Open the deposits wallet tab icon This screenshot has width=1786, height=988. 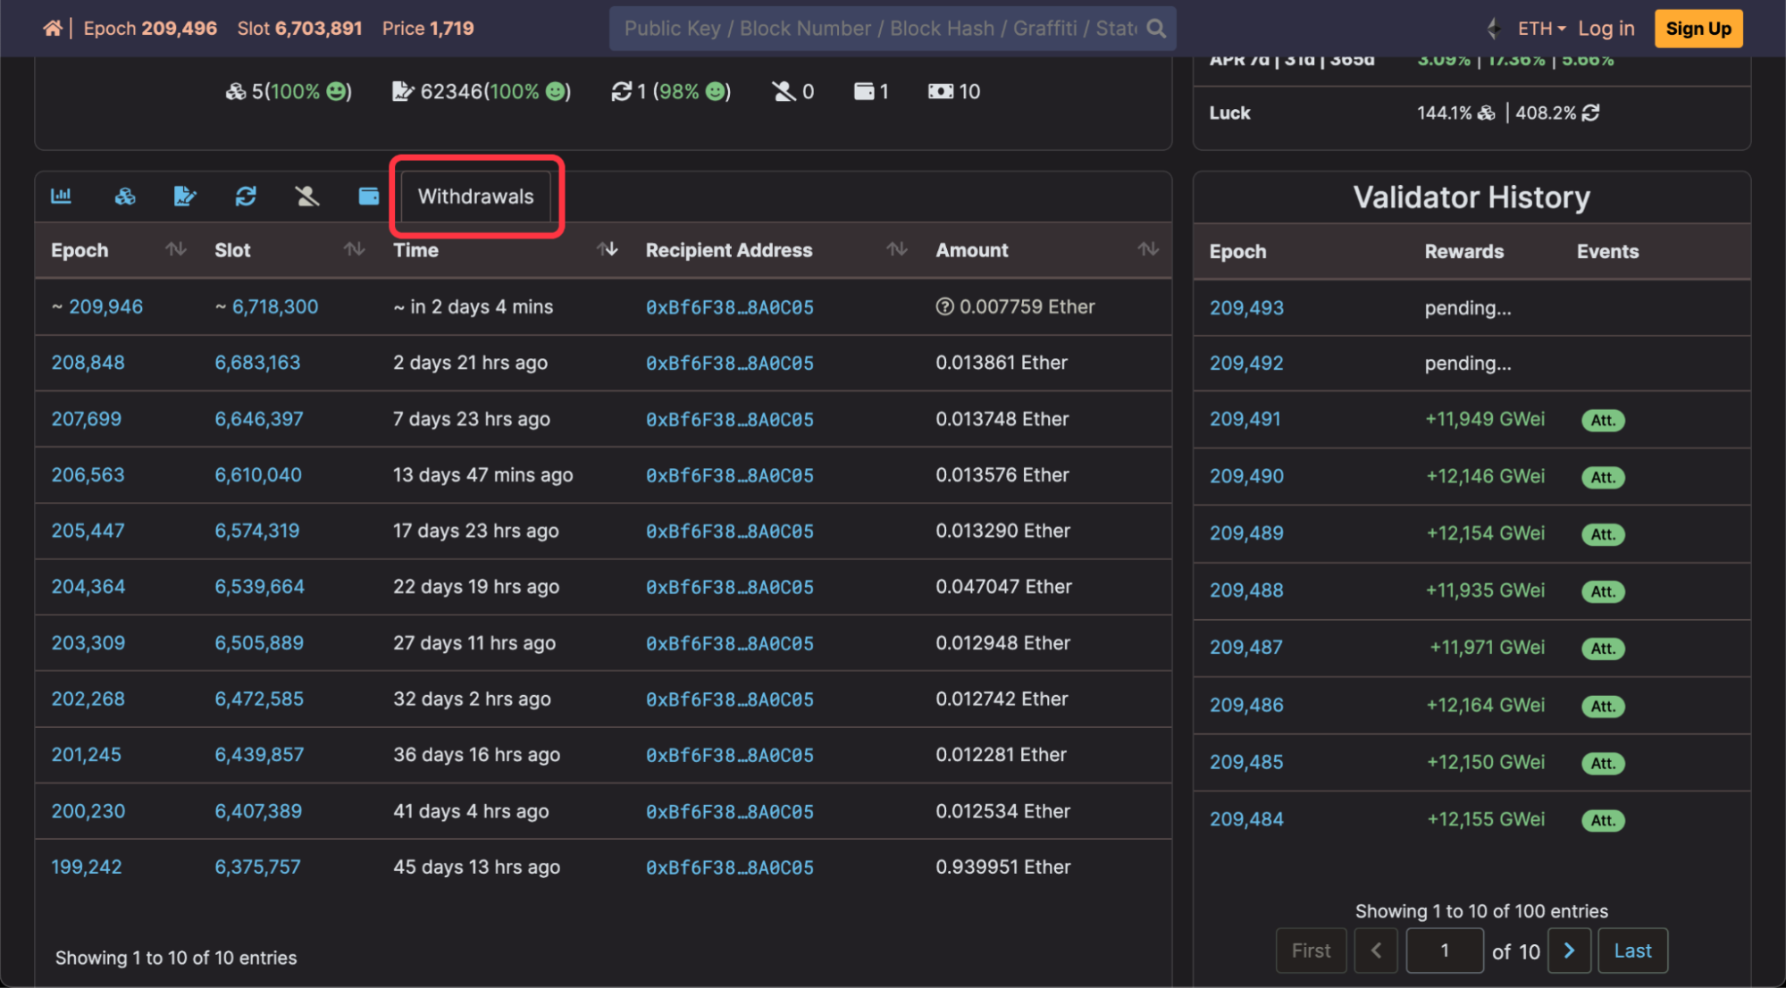(368, 197)
